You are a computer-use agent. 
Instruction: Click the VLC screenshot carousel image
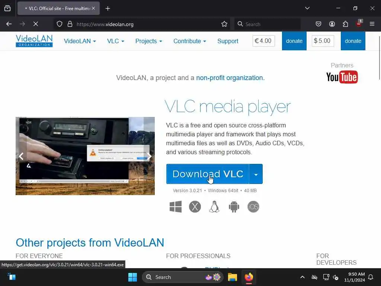[85, 156]
